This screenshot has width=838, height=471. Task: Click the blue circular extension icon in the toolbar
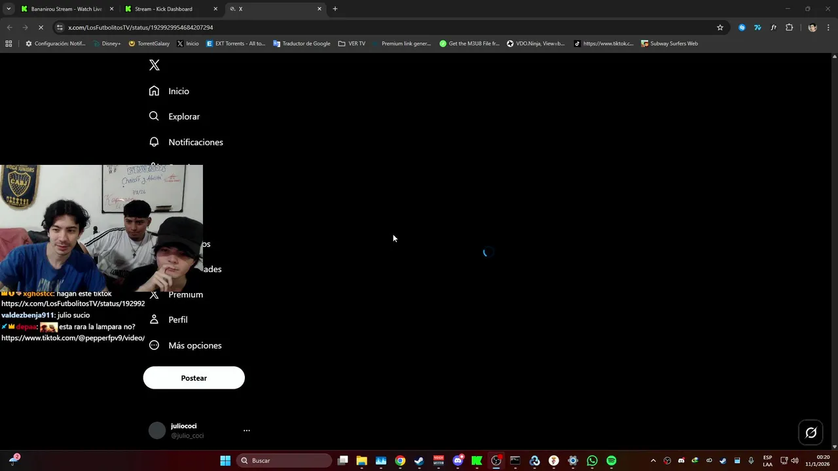742,27
